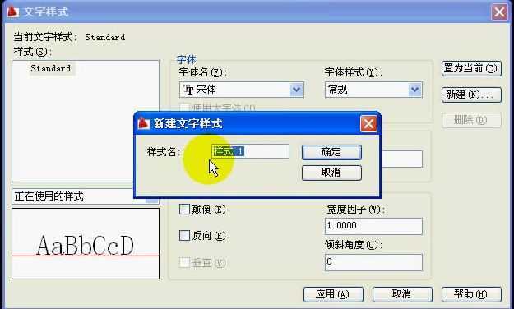
Task: Click 置为当前 button
Action: [x=471, y=68]
